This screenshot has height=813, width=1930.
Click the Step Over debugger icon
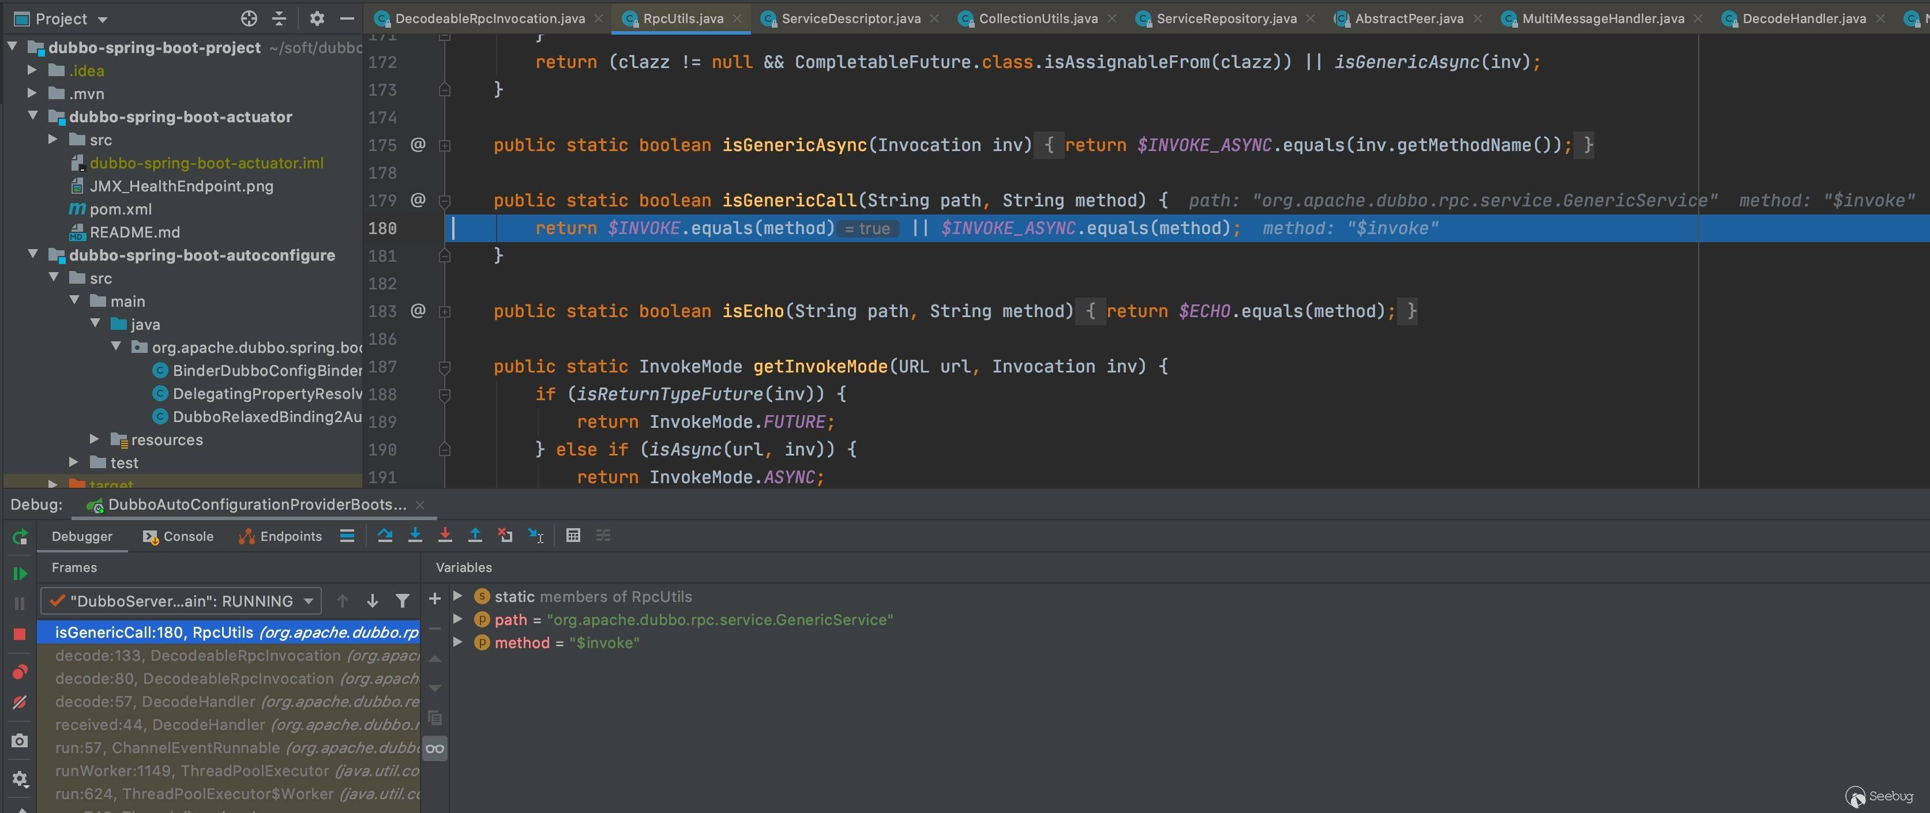pos(385,535)
